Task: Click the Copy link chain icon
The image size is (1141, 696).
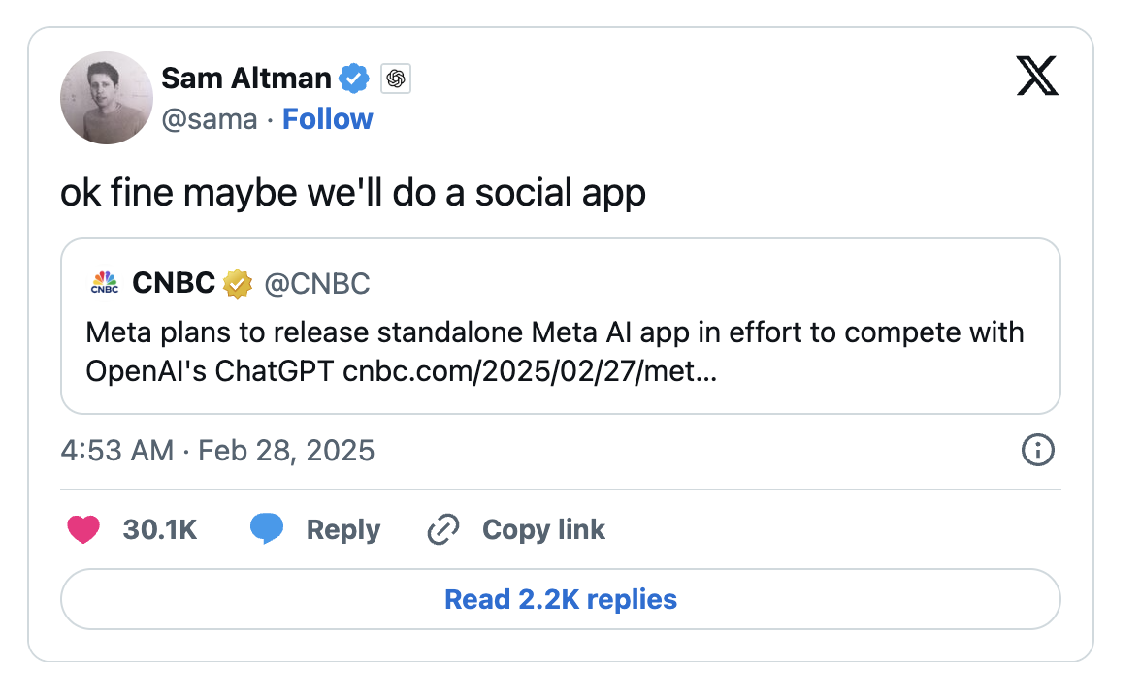Action: pyautogui.click(x=443, y=529)
